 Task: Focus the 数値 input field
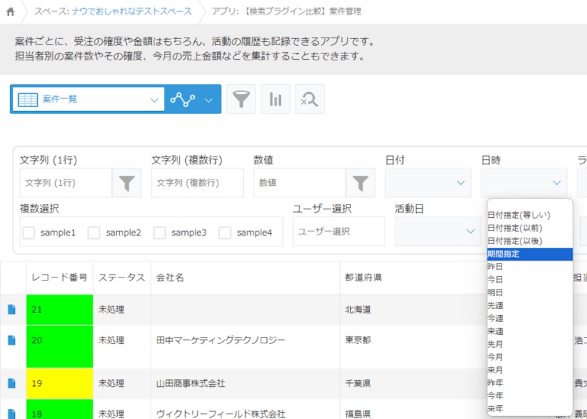[x=299, y=183]
